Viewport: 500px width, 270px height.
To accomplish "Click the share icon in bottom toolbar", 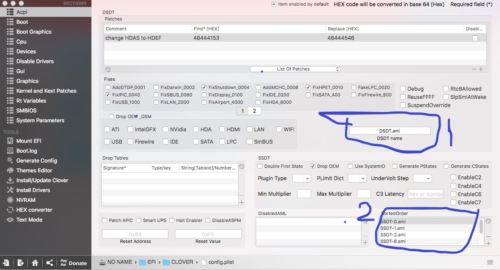I will (x=49, y=263).
